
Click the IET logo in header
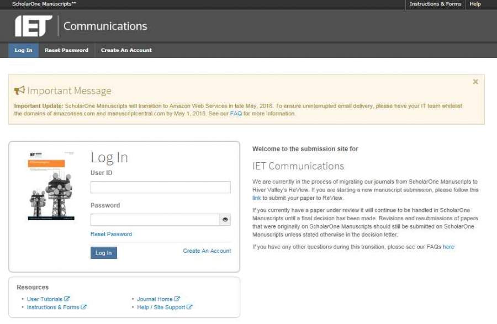[33, 26]
